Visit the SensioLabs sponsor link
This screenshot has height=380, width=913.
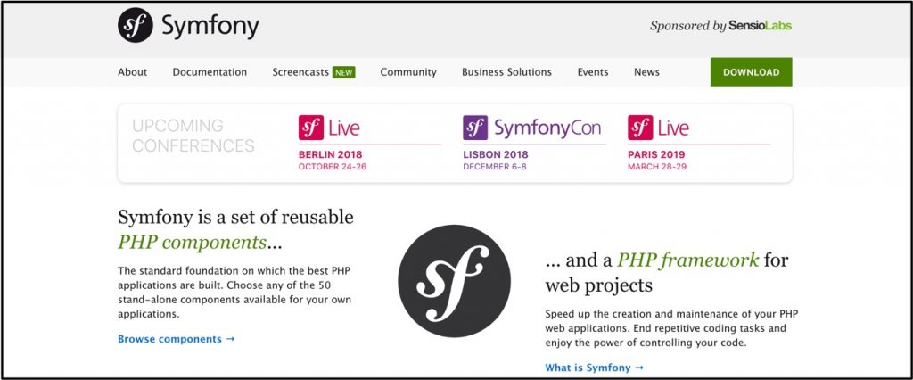[761, 26]
